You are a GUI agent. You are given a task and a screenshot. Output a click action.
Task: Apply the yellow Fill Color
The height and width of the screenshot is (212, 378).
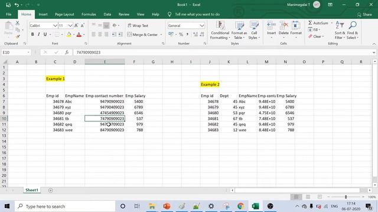point(69,35)
